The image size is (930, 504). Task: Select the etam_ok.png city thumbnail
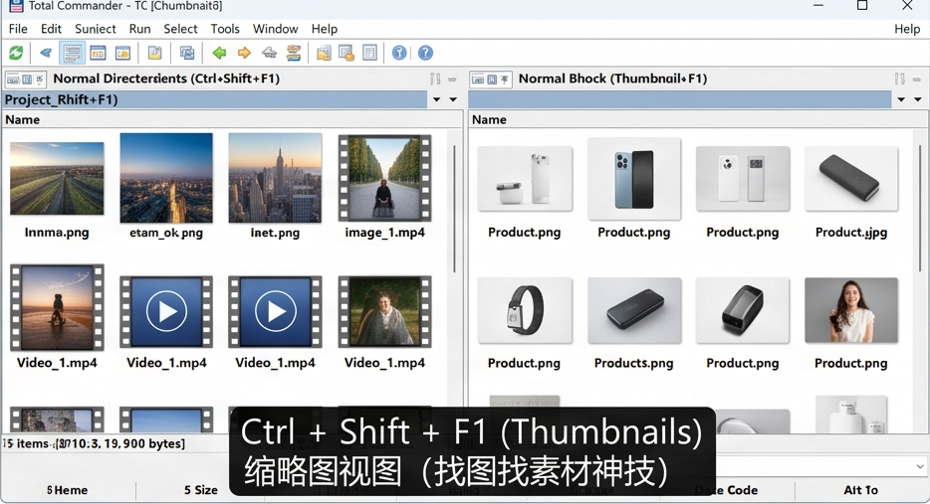coord(166,178)
